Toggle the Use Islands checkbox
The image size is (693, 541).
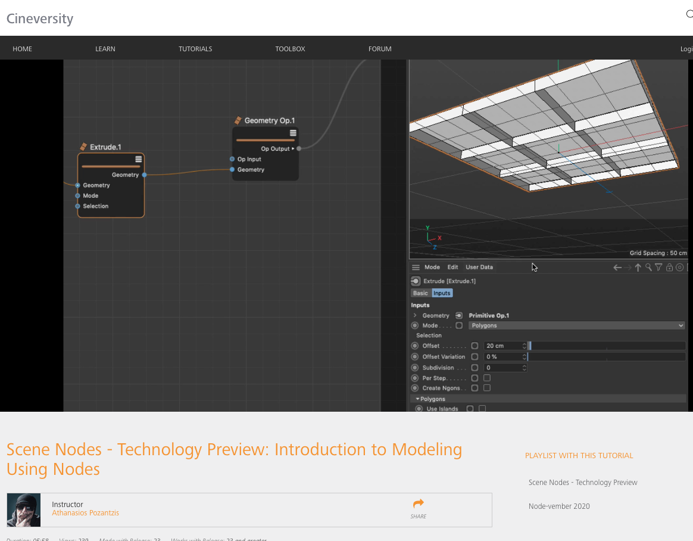[482, 409]
